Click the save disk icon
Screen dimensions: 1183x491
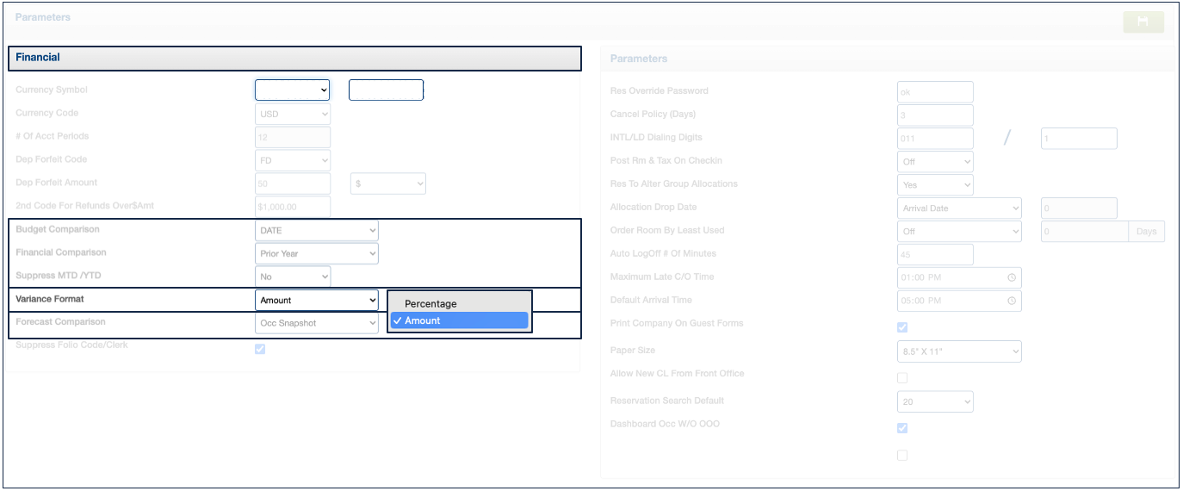pos(1143,22)
